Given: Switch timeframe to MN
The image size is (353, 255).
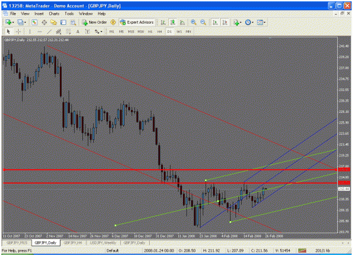Looking at the screenshot, I should pyautogui.click(x=189, y=32).
